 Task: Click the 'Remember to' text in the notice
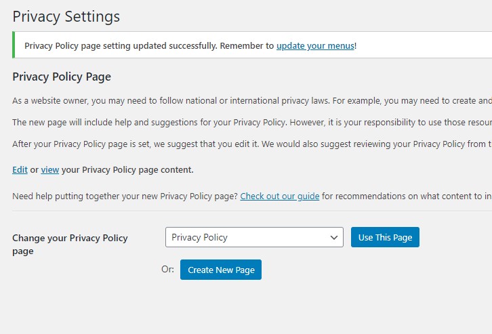pyautogui.click(x=247, y=46)
